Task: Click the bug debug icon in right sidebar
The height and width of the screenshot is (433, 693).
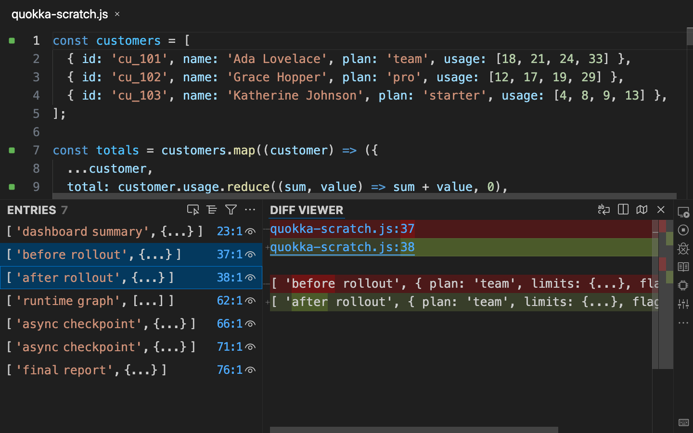Action: pos(683,248)
